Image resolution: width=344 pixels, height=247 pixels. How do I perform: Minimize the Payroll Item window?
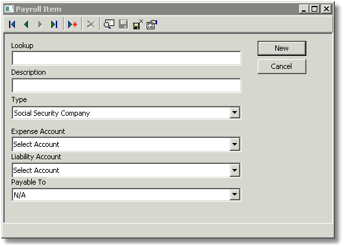(304, 9)
